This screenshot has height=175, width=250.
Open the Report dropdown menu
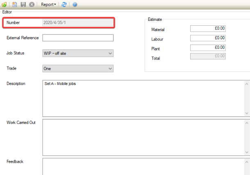click(49, 4)
